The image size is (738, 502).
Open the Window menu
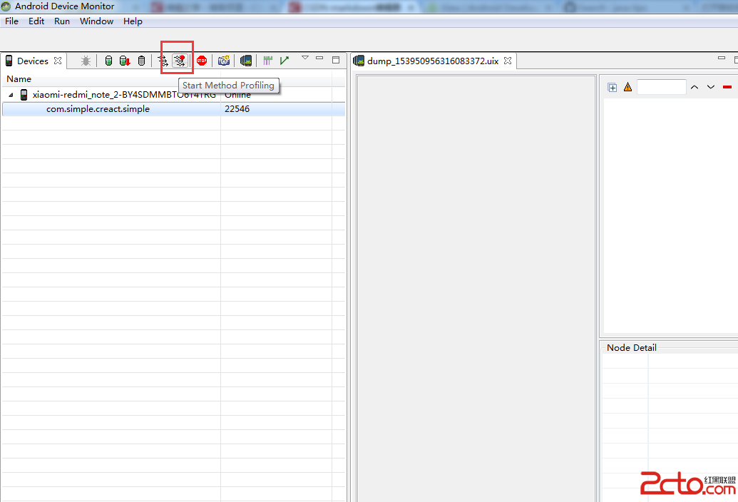click(96, 21)
